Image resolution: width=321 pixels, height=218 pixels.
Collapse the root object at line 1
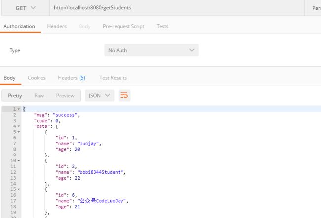click(19, 109)
